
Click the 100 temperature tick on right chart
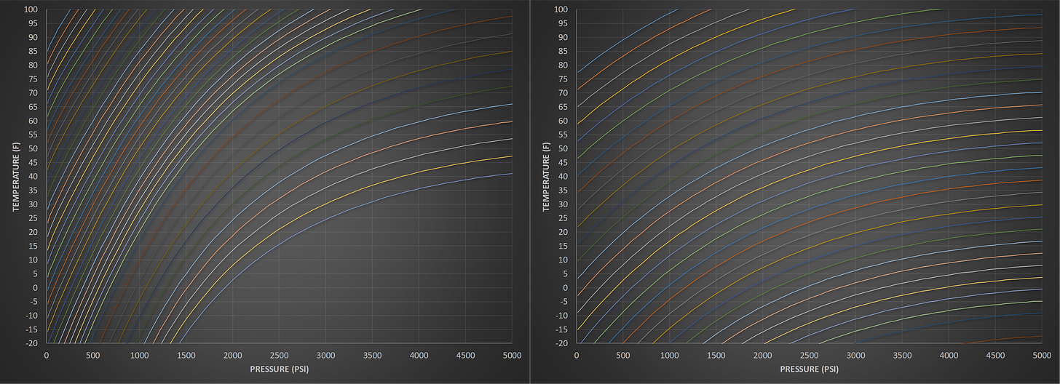[x=560, y=9]
